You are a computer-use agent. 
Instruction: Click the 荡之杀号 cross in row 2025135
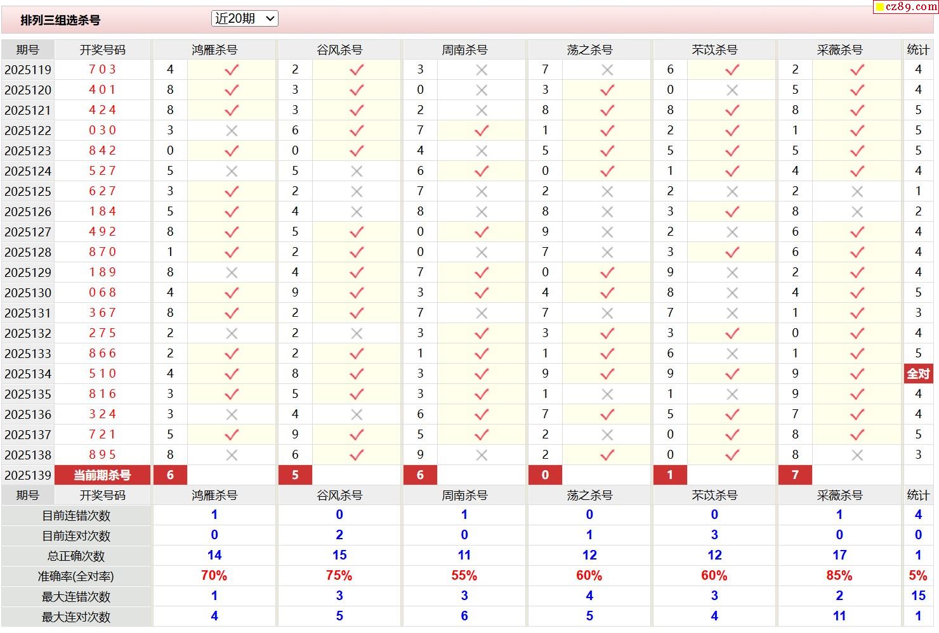[607, 394]
